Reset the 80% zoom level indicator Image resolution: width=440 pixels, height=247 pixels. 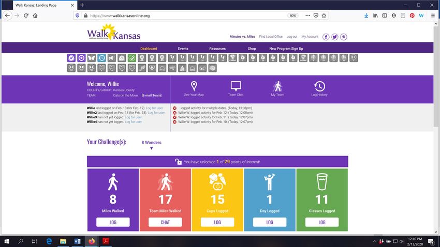(292, 16)
